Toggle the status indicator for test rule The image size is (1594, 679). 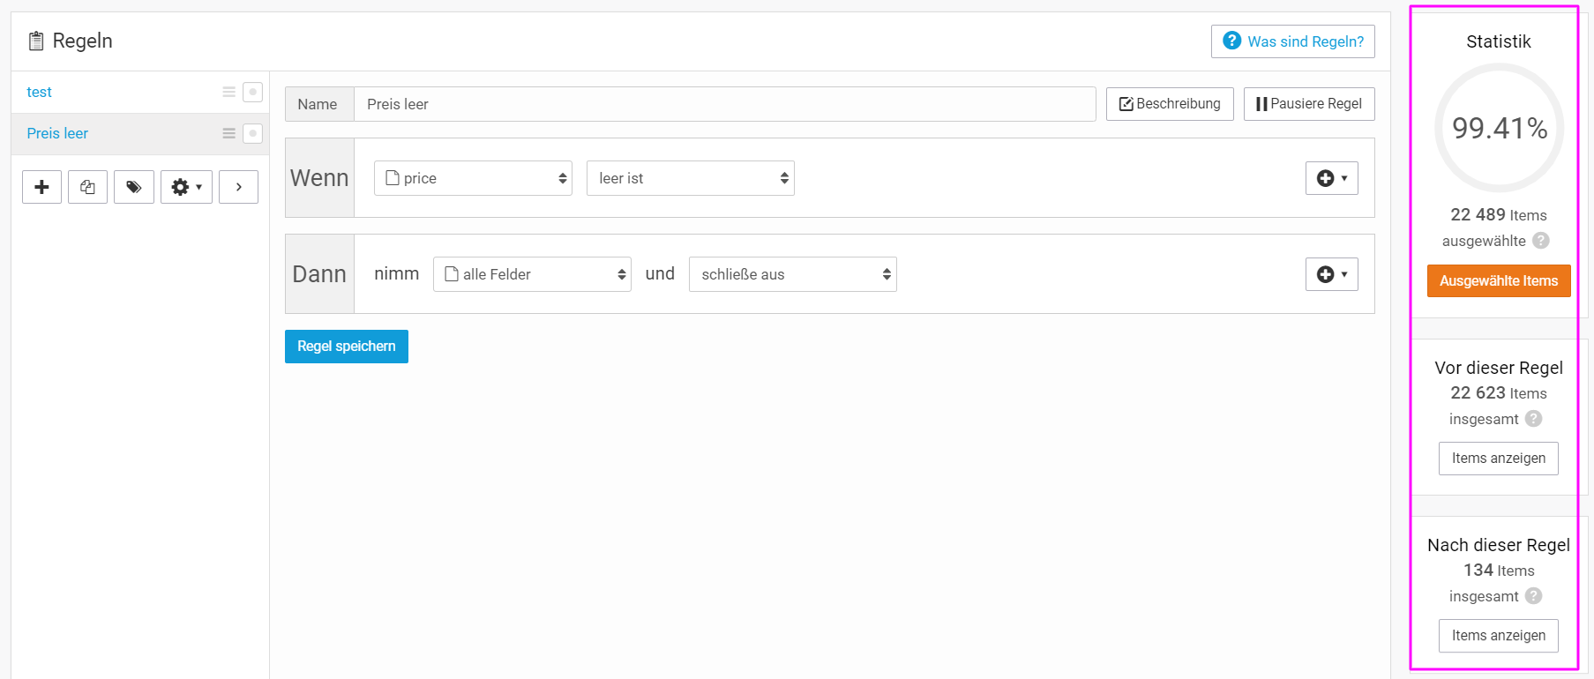coord(252,92)
